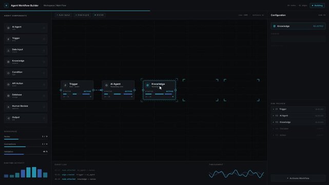Viewport: 329px width, 185px height.
Task: Click the Validation progress bar
Action: (26, 154)
